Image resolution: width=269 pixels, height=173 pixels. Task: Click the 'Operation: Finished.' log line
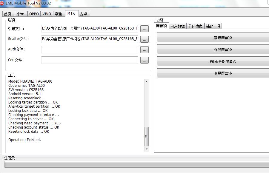[24, 140]
